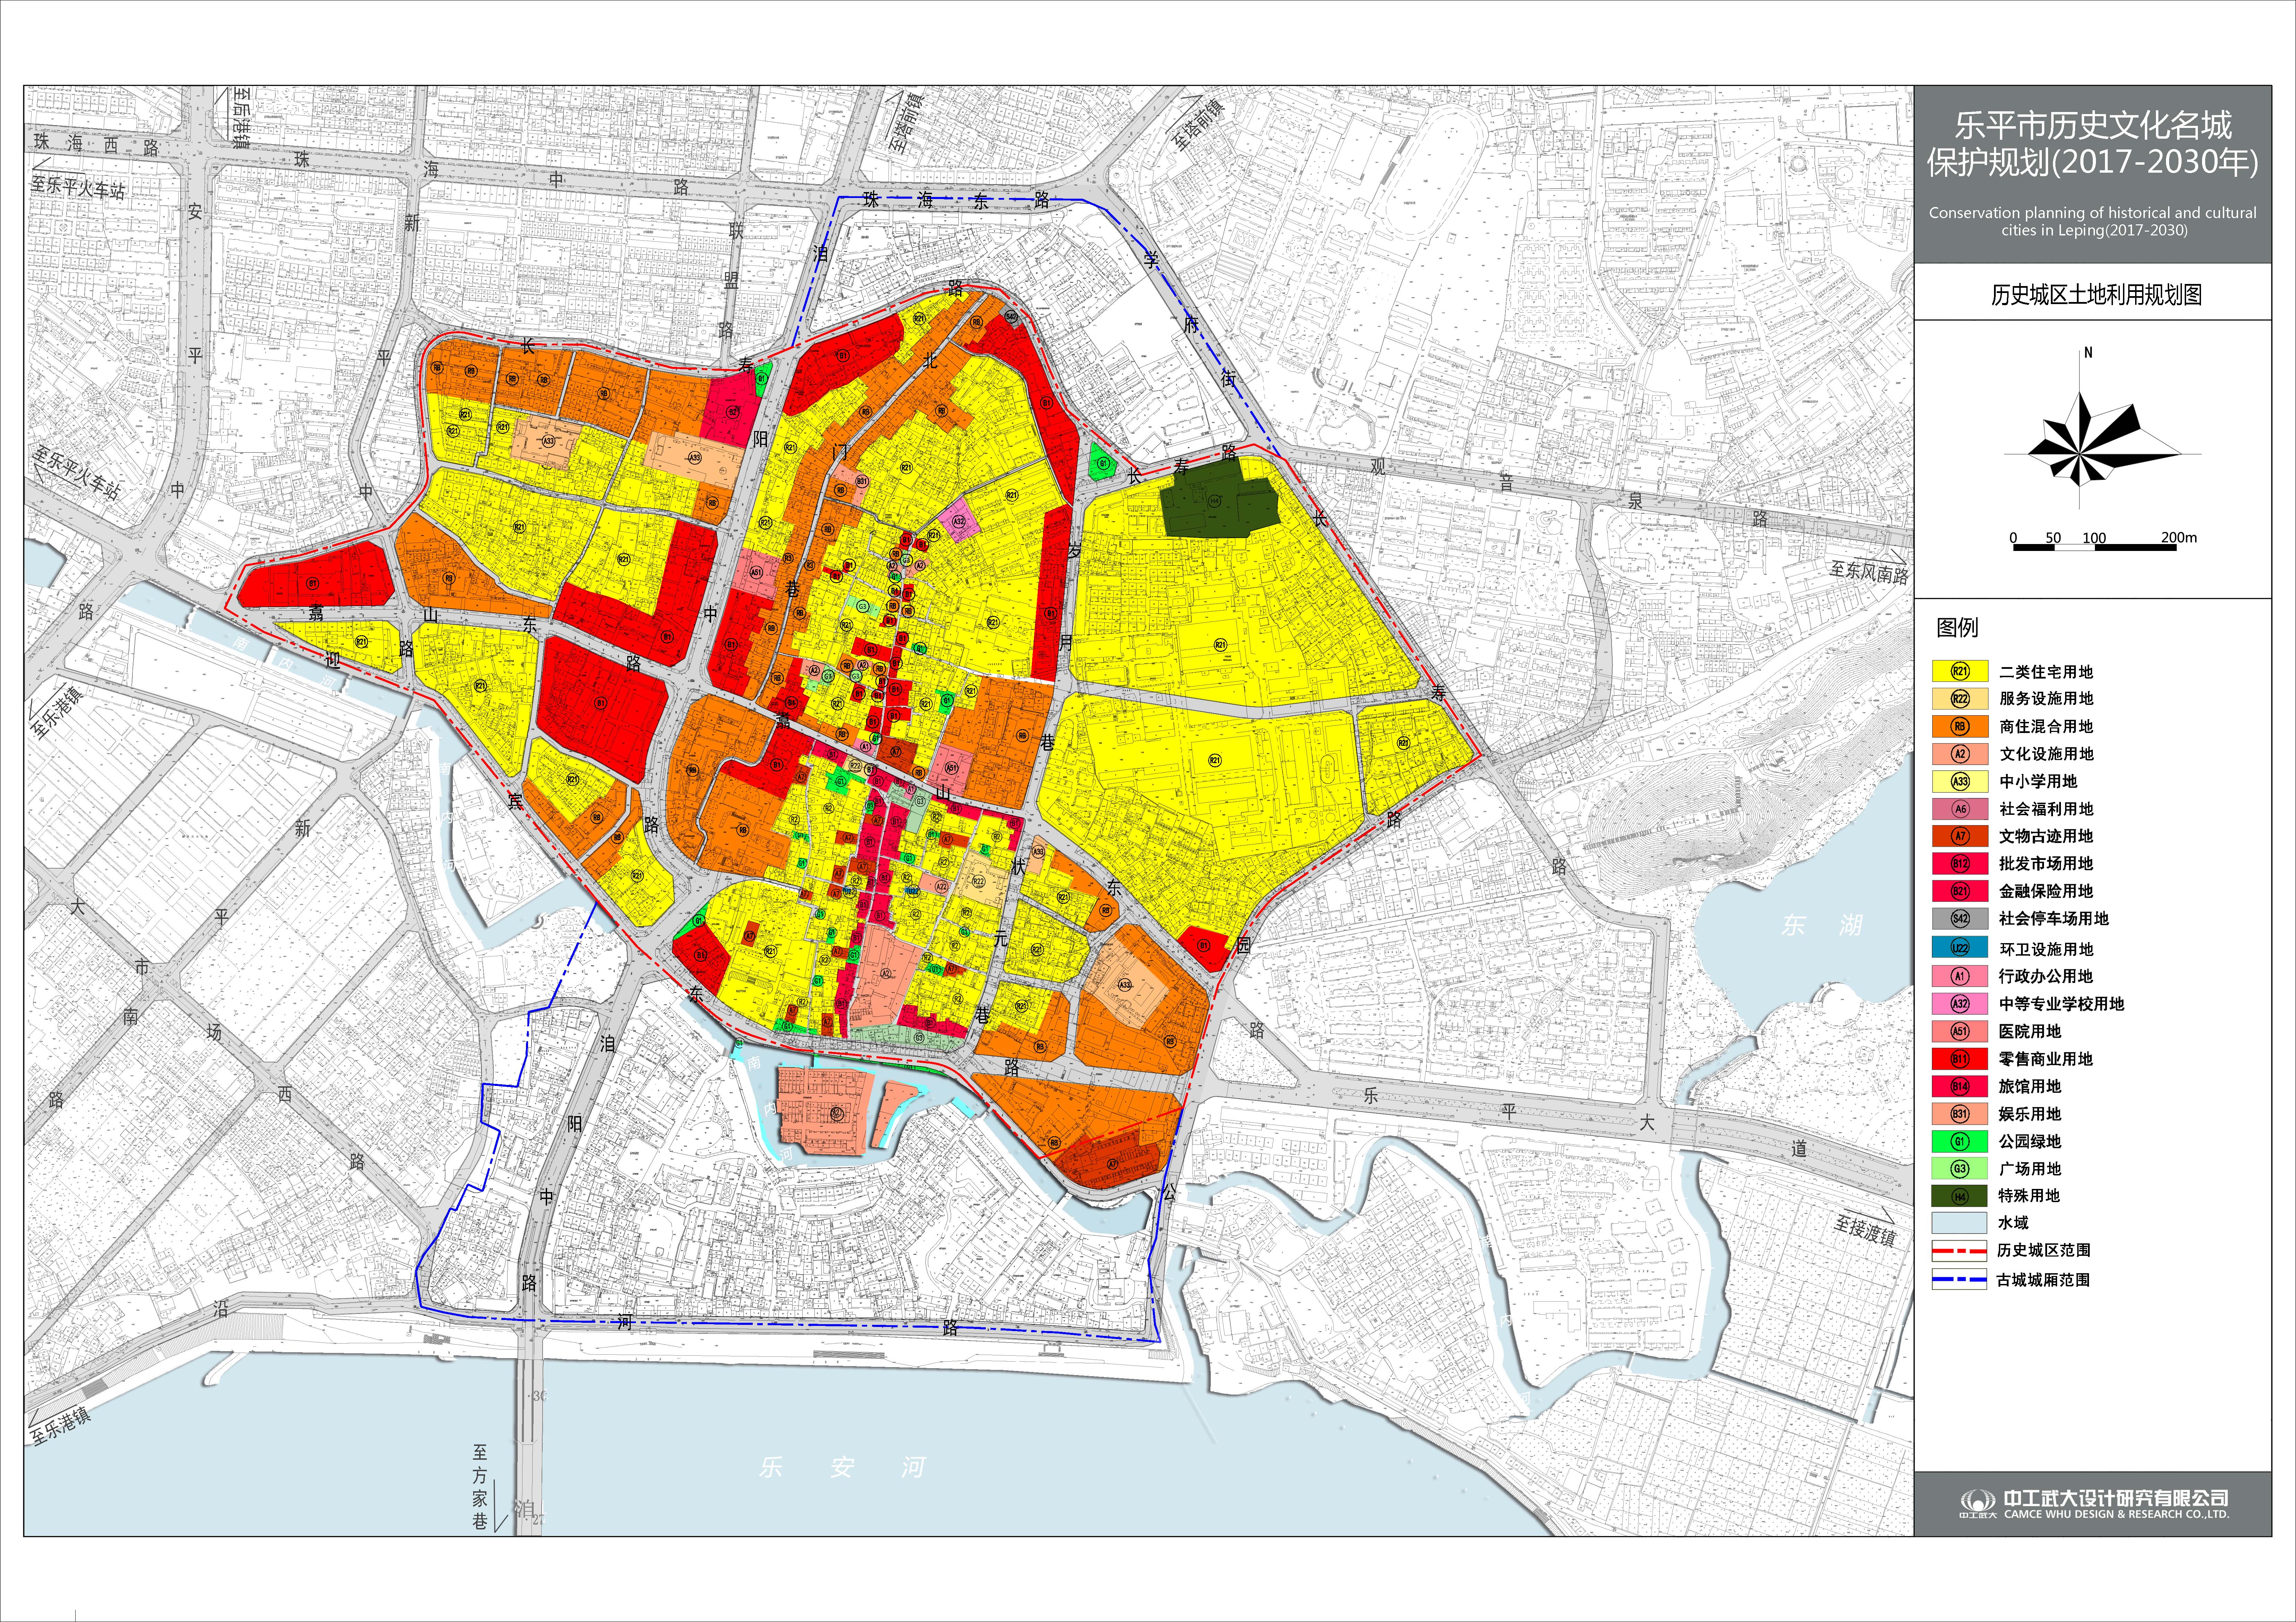2296x1622 pixels.
Task: Click the legend label 文物古迹用地
Action: (2046, 836)
